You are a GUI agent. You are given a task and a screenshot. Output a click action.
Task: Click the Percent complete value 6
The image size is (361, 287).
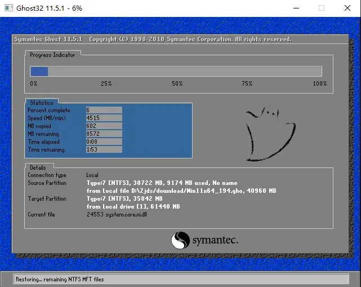[104, 110]
